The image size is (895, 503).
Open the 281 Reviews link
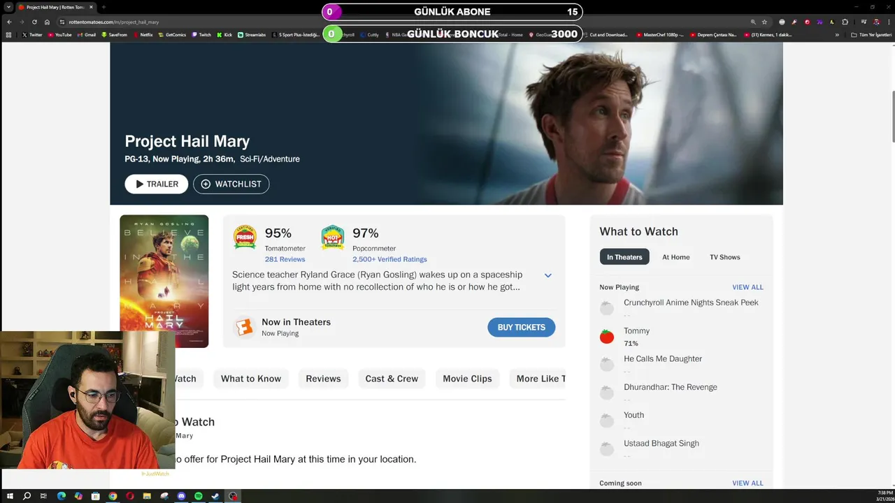click(285, 259)
